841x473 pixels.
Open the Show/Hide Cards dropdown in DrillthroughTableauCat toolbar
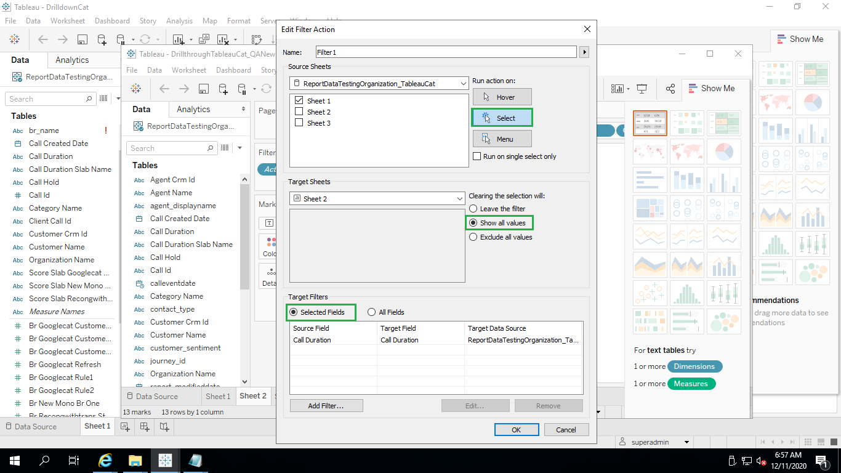[x=628, y=89]
